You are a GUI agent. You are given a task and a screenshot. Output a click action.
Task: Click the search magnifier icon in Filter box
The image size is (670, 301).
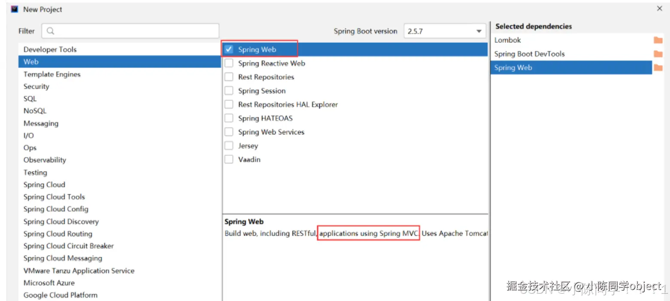51,31
